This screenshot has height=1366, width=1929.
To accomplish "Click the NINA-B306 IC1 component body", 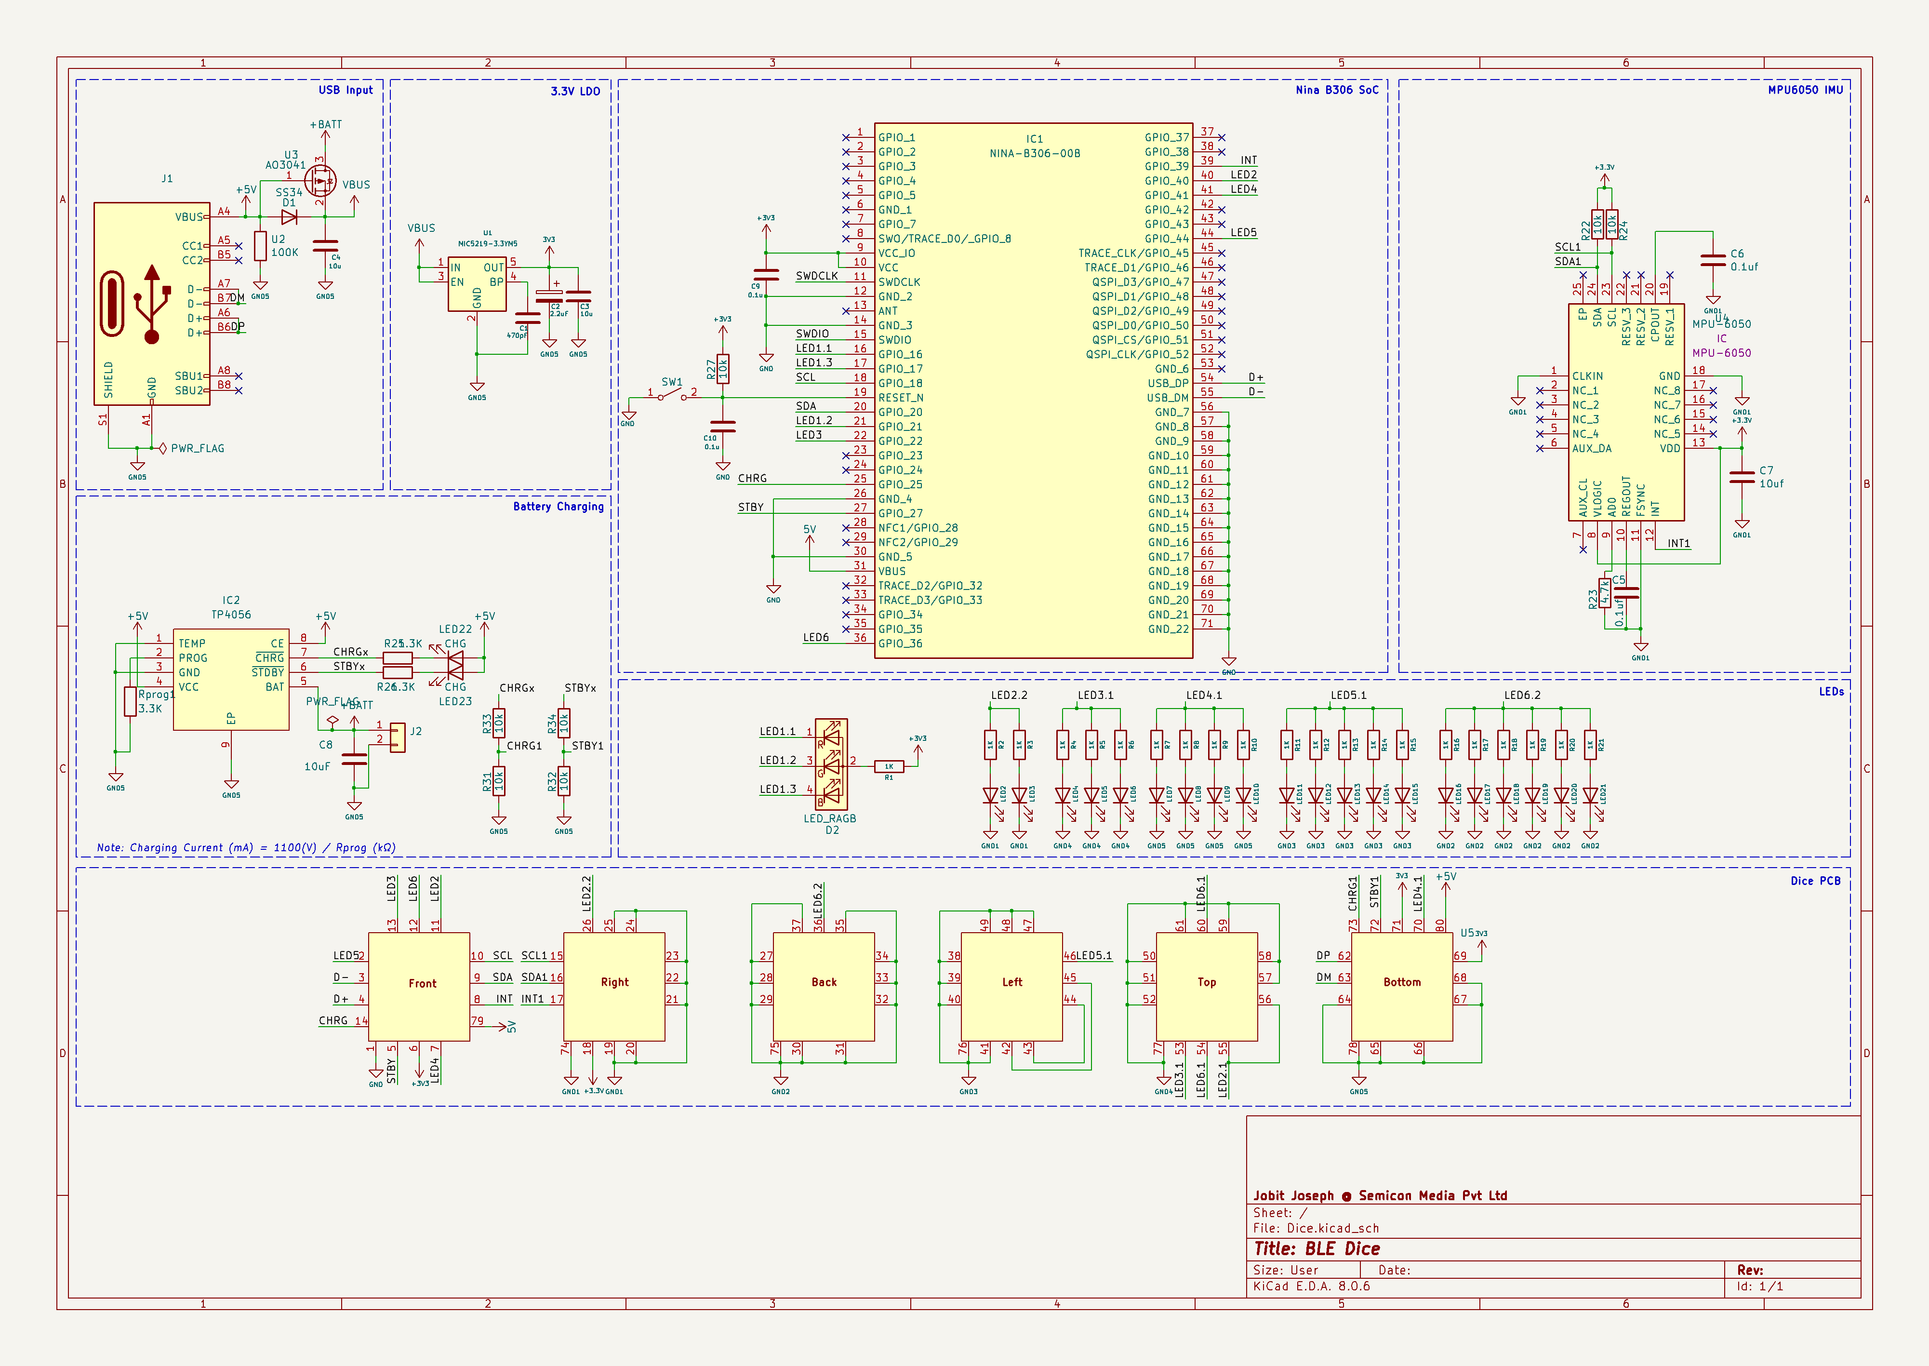I will tap(1033, 390).
